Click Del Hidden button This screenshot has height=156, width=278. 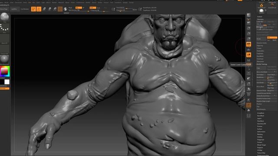pos(261,75)
